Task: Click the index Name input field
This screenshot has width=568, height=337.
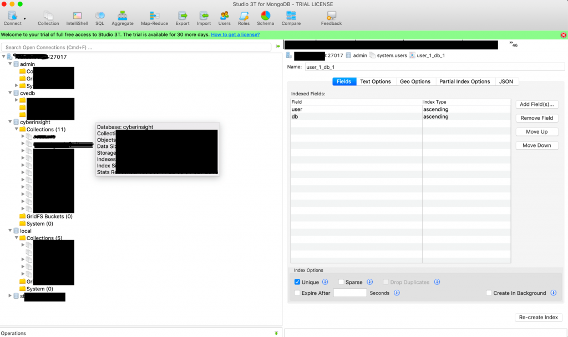Action: click(434, 67)
